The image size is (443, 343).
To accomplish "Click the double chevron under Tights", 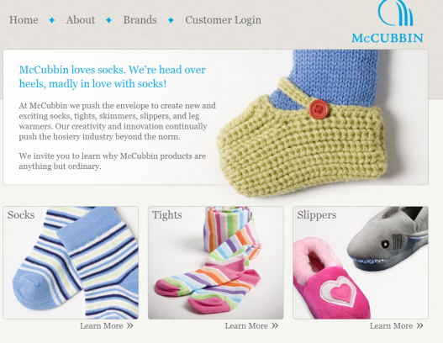I will (275, 325).
